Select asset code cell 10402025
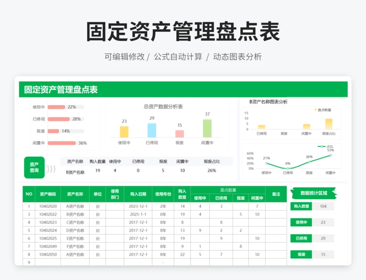The width and height of the screenshot is (366, 280). (48, 238)
